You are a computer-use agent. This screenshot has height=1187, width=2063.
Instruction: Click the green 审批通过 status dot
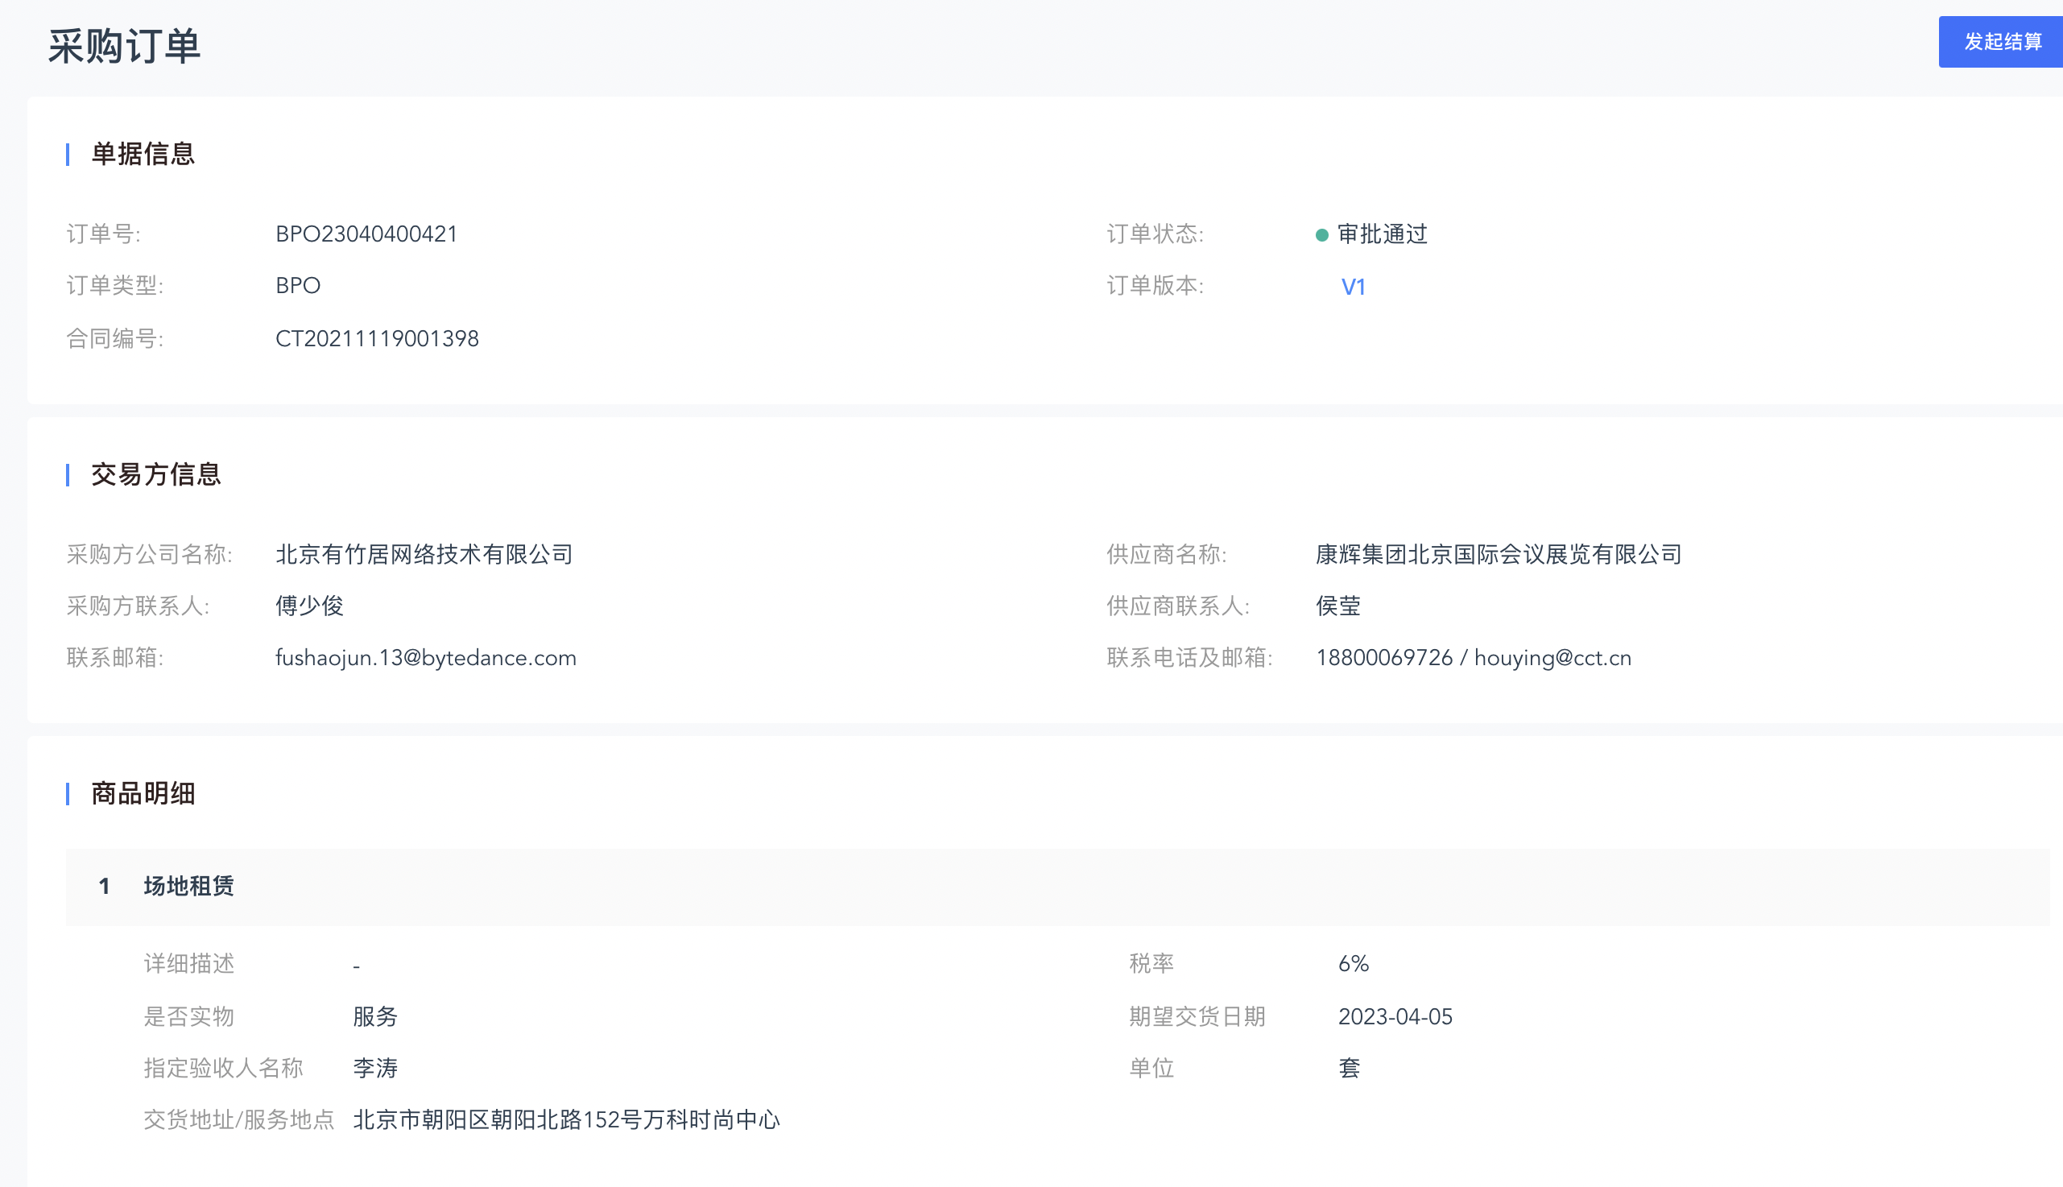click(1321, 236)
